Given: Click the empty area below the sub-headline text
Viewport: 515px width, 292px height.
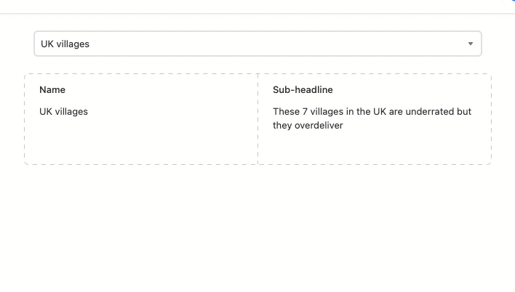Looking at the screenshot, I should coord(375,147).
